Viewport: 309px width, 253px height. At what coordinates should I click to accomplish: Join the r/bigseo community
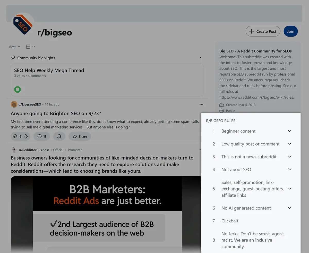[291, 31]
